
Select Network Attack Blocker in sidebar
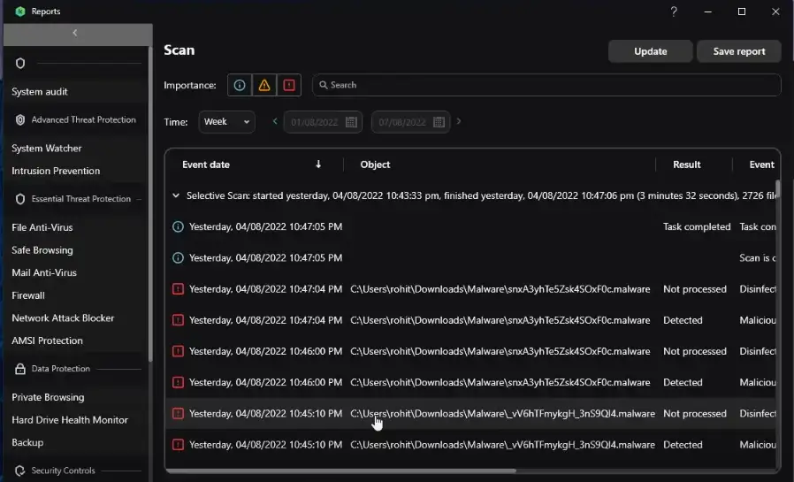point(63,318)
